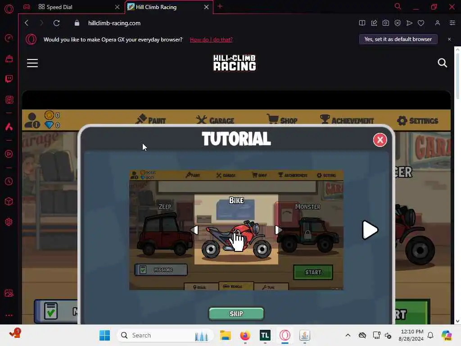Open the notifications bell in the tray
This screenshot has width=461, height=346.
point(430,335)
